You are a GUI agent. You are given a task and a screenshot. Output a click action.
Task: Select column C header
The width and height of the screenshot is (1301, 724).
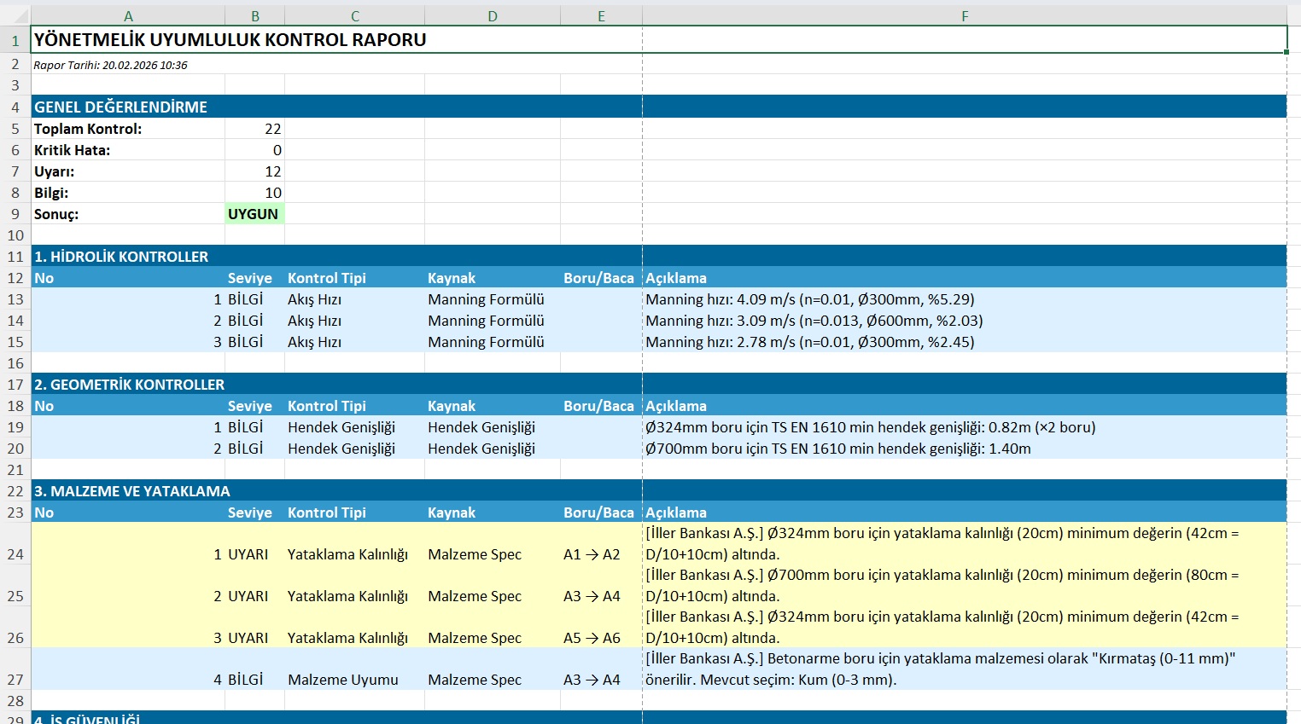pyautogui.click(x=354, y=16)
